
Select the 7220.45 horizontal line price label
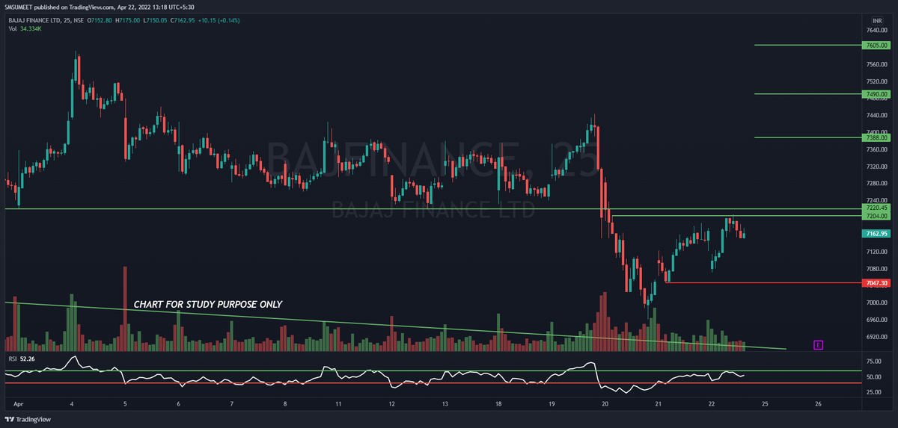click(x=876, y=208)
